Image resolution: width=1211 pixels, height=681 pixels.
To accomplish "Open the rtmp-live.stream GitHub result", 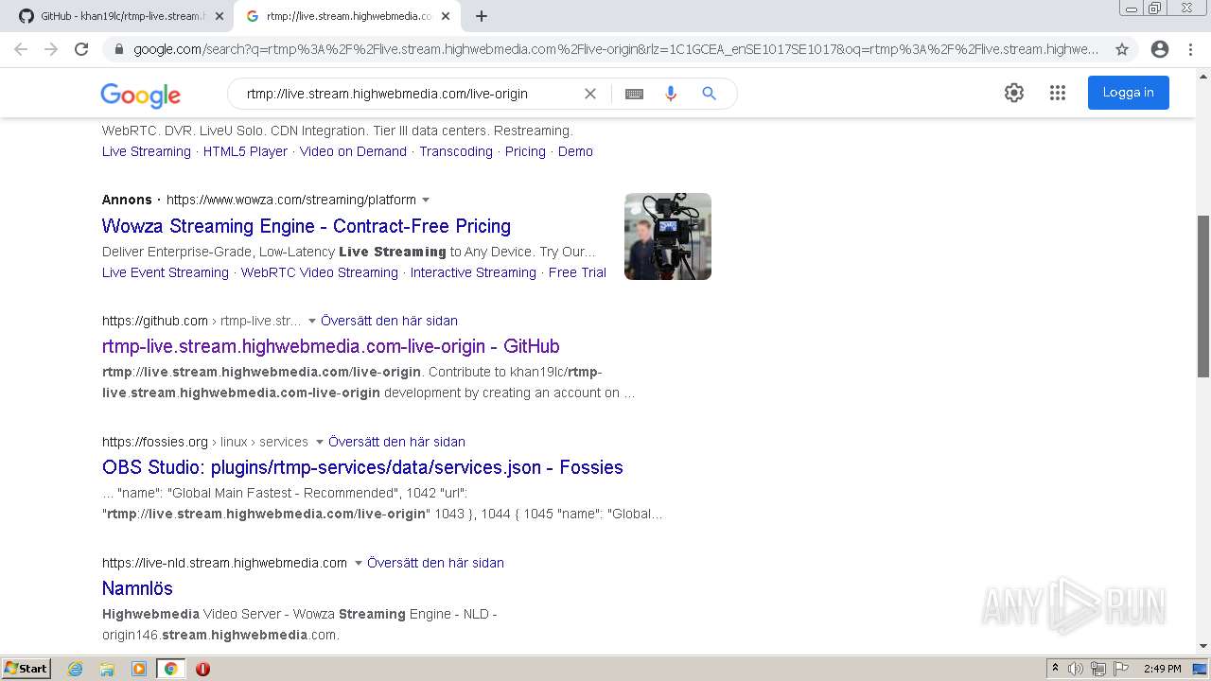I will click(331, 346).
